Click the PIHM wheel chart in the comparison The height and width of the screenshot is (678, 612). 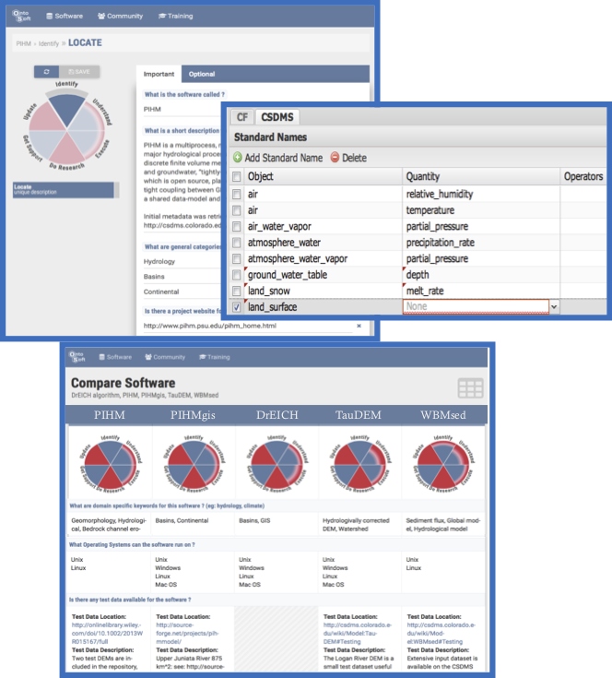tap(111, 465)
